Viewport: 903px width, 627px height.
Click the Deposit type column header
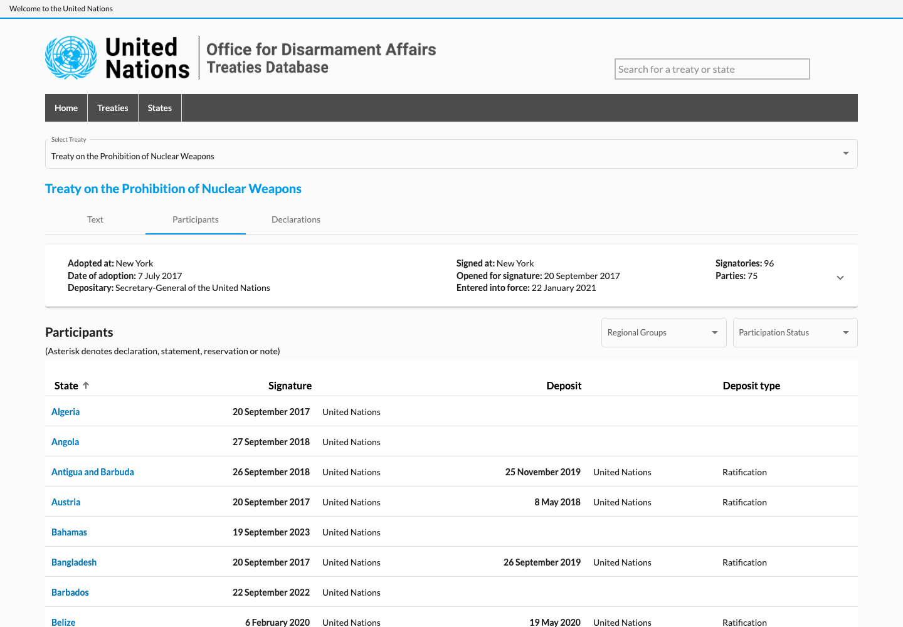pyautogui.click(x=751, y=386)
